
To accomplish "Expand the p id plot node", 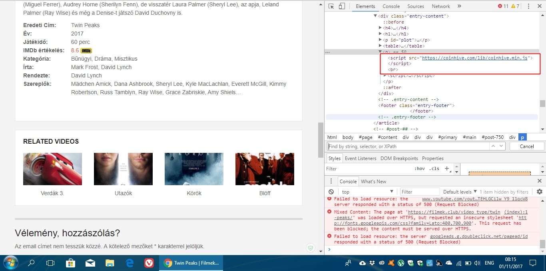I will (380, 40).
